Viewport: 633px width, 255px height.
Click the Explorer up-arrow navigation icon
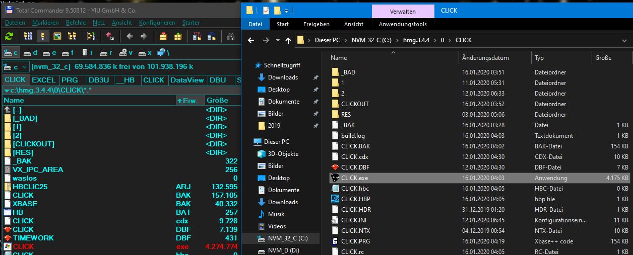pos(288,40)
